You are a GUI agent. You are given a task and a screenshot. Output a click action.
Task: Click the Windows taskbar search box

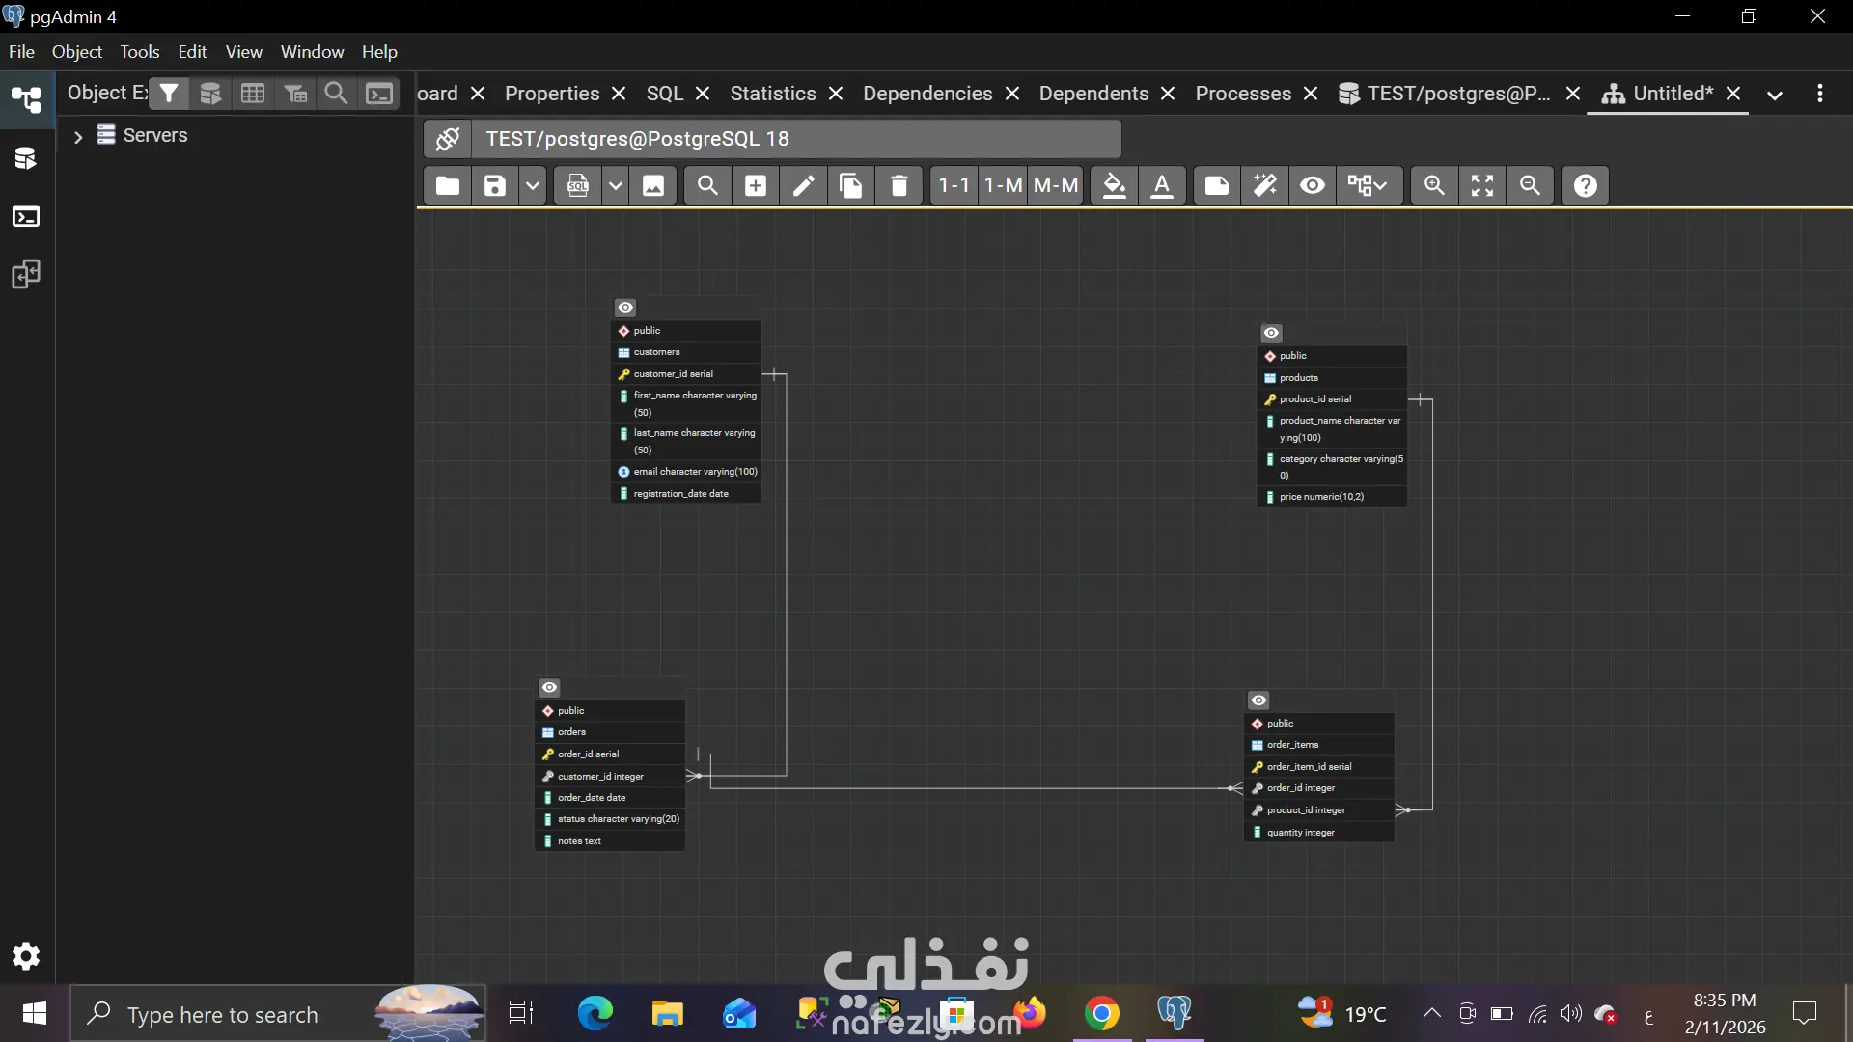[278, 1014]
